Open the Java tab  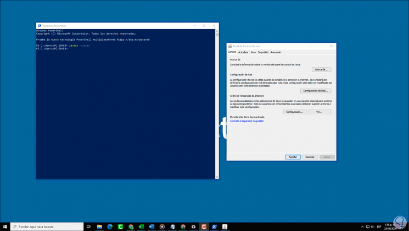click(253, 52)
